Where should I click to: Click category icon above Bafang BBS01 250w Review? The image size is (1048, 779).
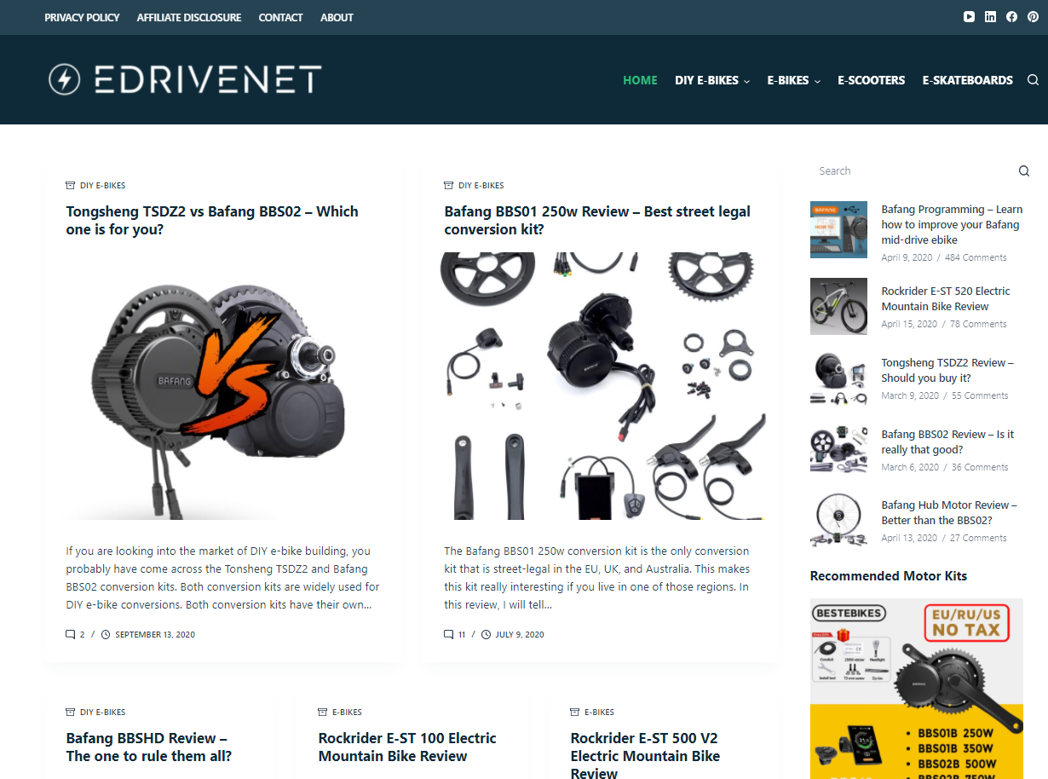449,185
